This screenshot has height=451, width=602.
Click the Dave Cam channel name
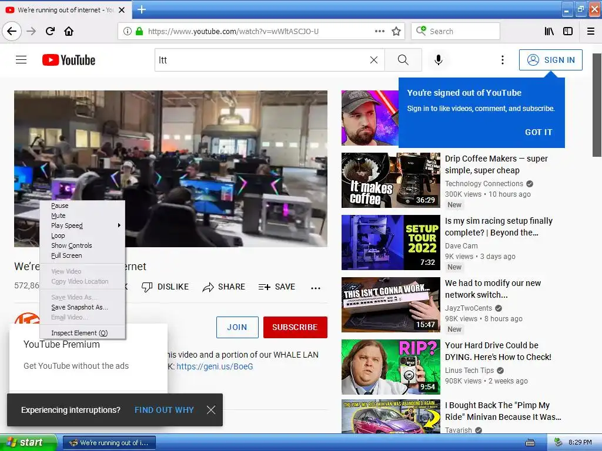(x=461, y=246)
